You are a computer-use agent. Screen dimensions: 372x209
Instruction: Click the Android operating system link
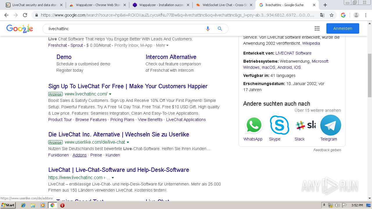pos(285,67)
